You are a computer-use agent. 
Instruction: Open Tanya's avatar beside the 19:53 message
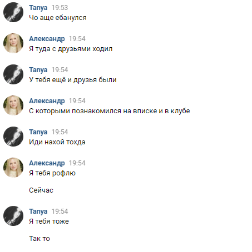click(x=13, y=12)
